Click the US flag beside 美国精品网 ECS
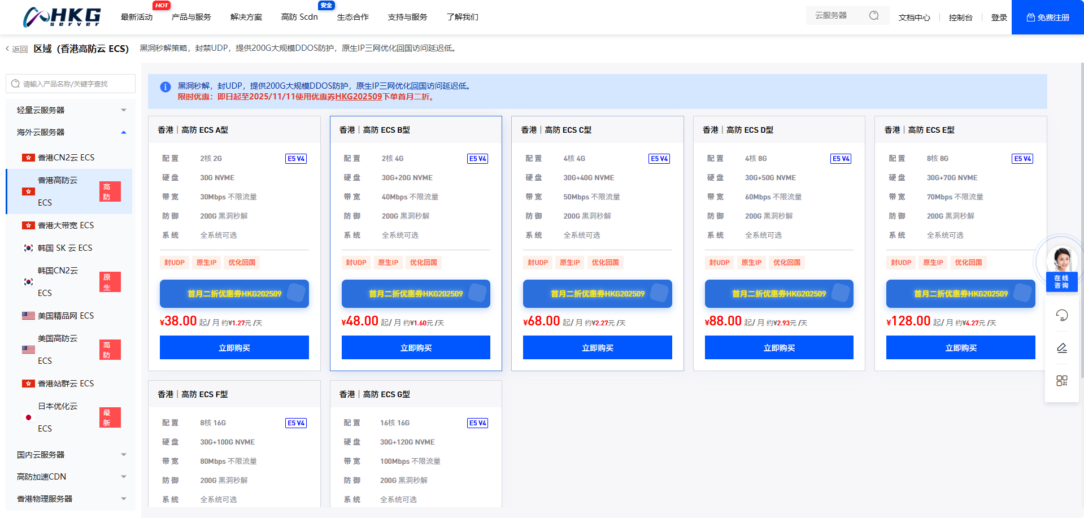Screen dimensions: 1084x518 [x=29, y=315]
